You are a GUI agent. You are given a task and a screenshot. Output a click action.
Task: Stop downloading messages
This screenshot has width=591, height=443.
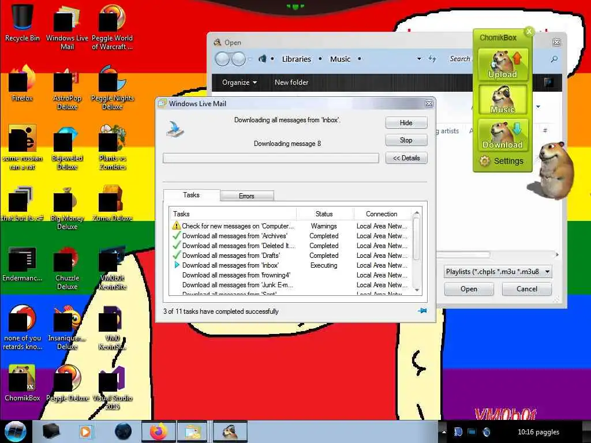click(406, 140)
